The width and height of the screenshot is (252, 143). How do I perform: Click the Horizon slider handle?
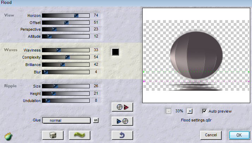(76, 16)
